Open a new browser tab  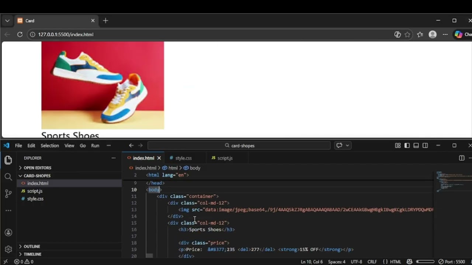105,21
